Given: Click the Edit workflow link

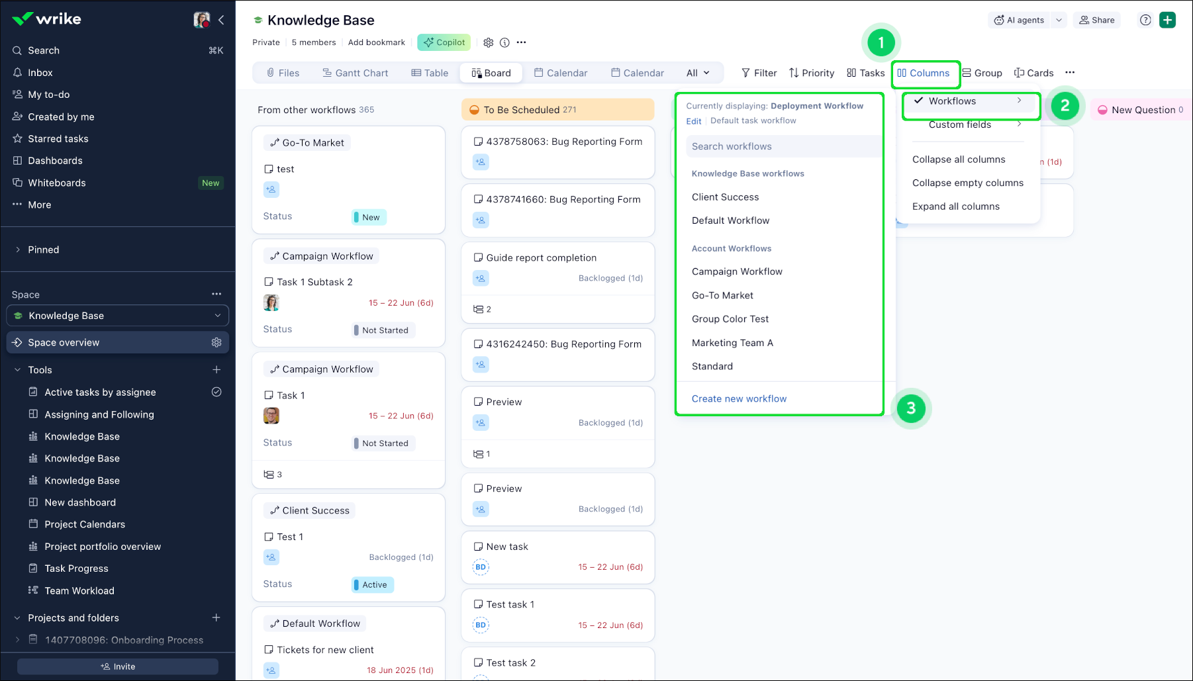Looking at the screenshot, I should [694, 121].
